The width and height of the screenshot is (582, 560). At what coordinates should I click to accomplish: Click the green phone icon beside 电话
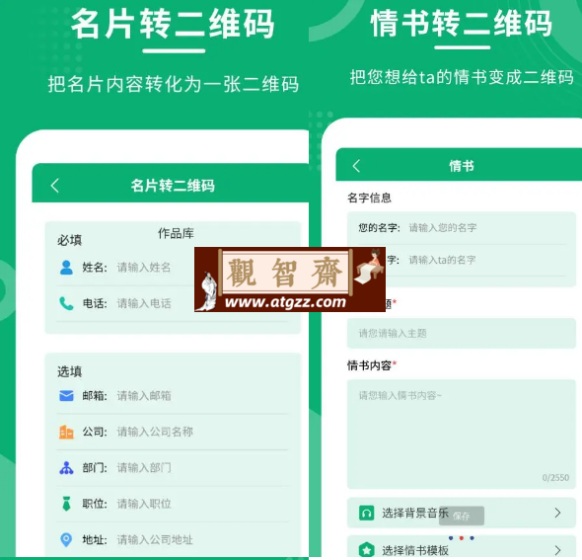pos(66,303)
